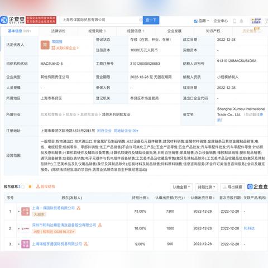Open shareholder 上海一谋国际贸易有限公司
The height and width of the screenshot is (268, 268).
pos(54,208)
